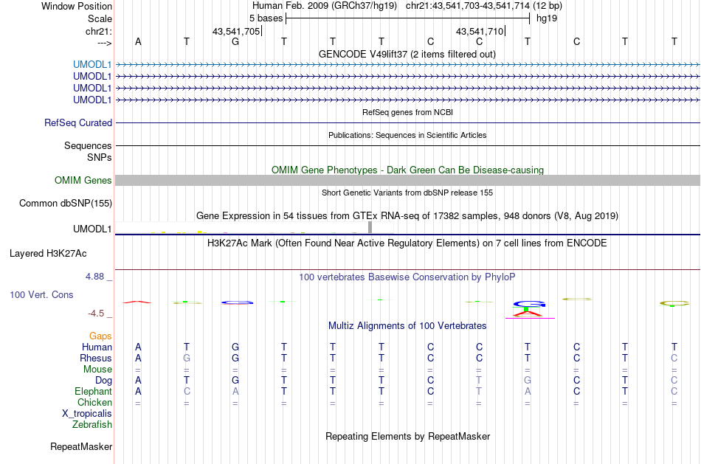Click the 43,541,705 coordinate marker
The height and width of the screenshot is (464, 701).
(236, 31)
